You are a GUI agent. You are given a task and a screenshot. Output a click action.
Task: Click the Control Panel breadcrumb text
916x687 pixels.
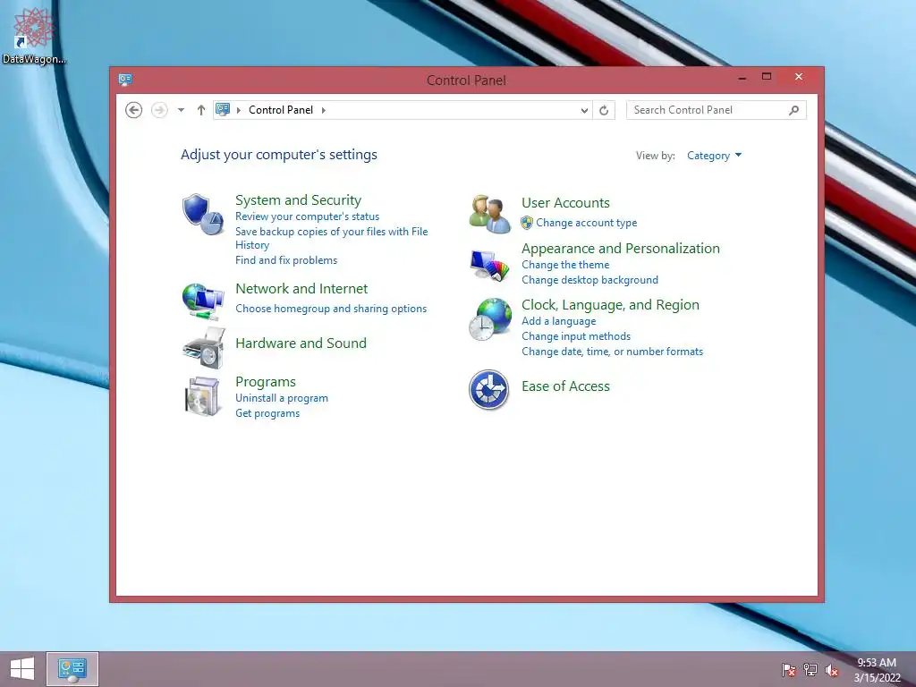pyautogui.click(x=281, y=110)
